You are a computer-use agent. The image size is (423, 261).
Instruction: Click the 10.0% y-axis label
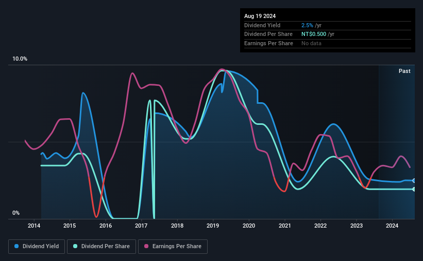(20, 59)
